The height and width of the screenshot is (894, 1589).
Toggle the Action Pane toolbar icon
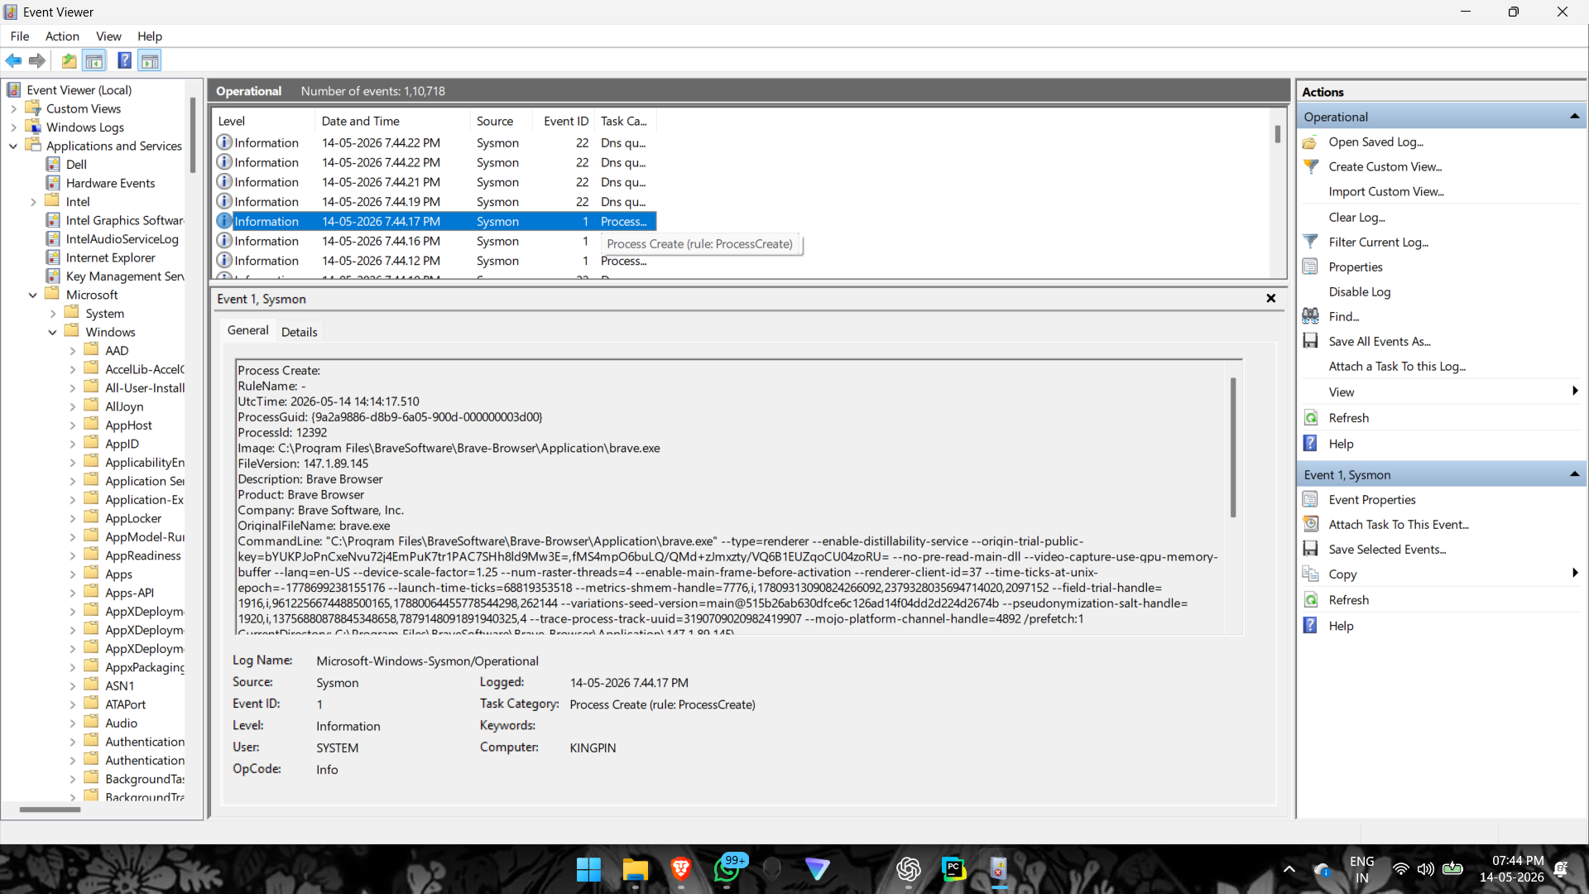(150, 60)
